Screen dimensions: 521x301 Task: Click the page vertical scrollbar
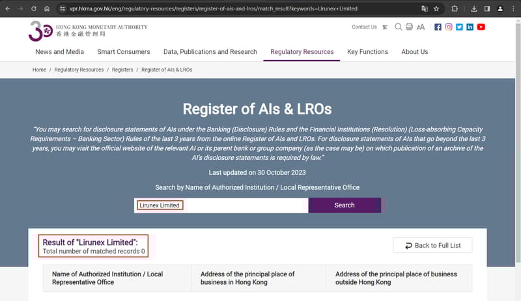coord(518,143)
